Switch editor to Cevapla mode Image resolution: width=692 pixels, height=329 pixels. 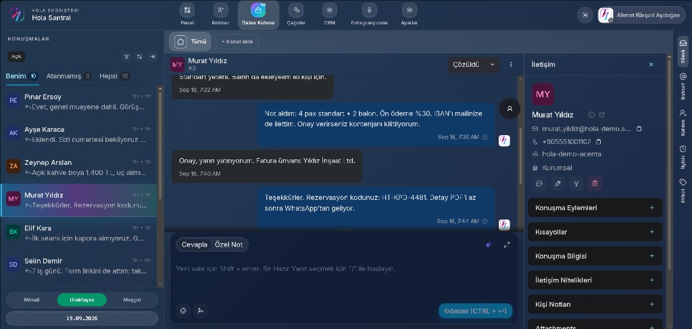pos(195,245)
